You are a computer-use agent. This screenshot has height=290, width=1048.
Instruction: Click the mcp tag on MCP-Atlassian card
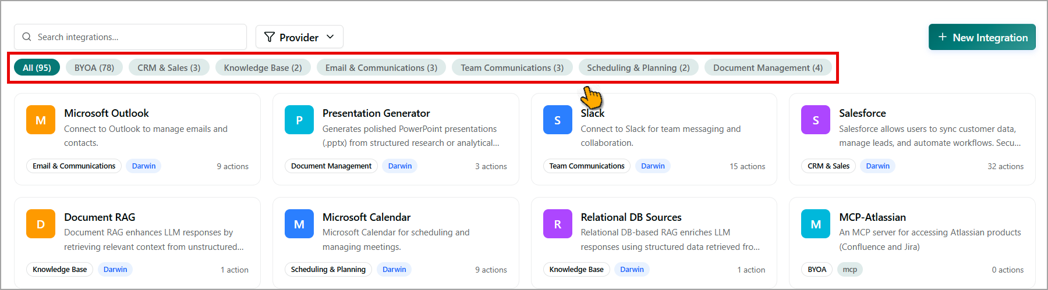pyautogui.click(x=850, y=270)
